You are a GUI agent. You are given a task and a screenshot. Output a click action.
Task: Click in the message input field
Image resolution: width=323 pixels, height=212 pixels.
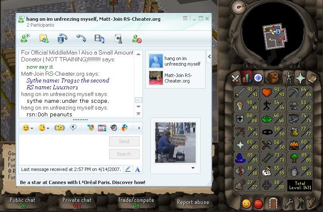pos(63,149)
